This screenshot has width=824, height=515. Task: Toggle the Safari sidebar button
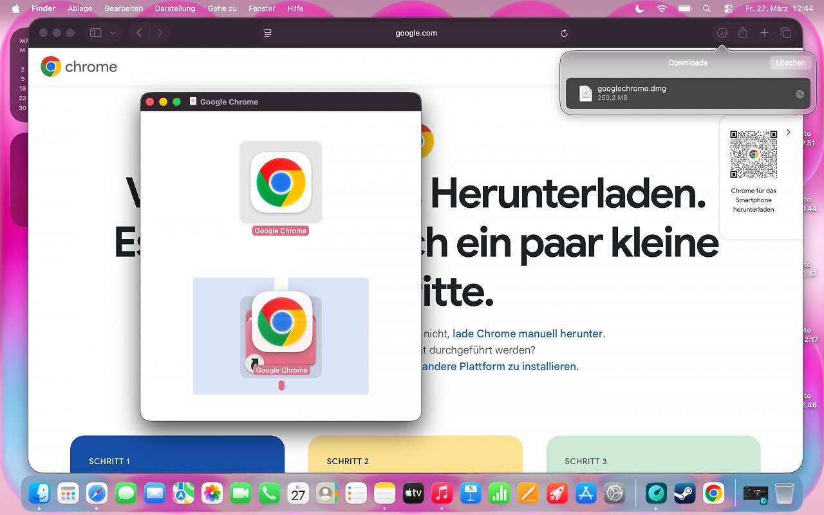96,33
